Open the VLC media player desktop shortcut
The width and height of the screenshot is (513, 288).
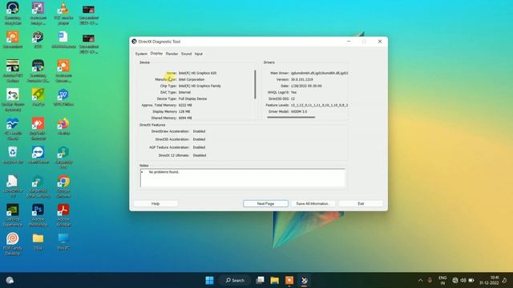click(63, 13)
